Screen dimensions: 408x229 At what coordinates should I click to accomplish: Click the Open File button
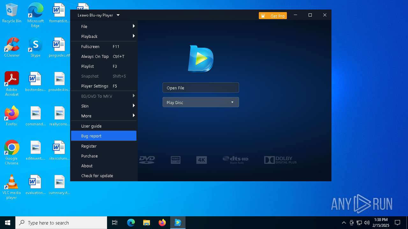pyautogui.click(x=201, y=88)
